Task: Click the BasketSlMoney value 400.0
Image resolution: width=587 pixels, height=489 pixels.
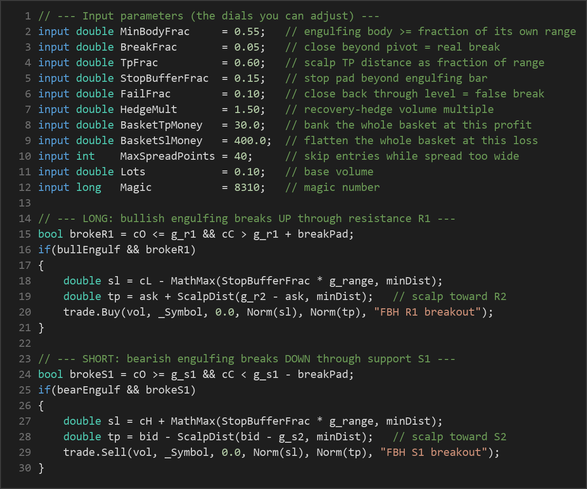Action: coord(250,140)
